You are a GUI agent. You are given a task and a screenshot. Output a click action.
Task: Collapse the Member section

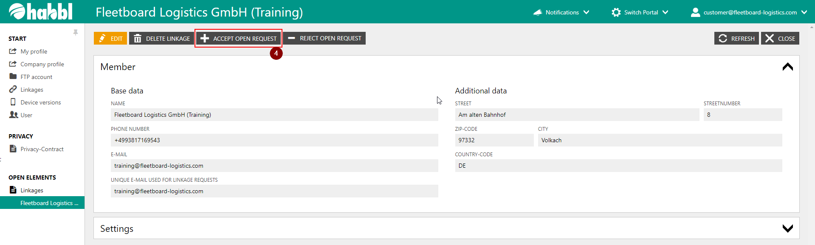787,67
